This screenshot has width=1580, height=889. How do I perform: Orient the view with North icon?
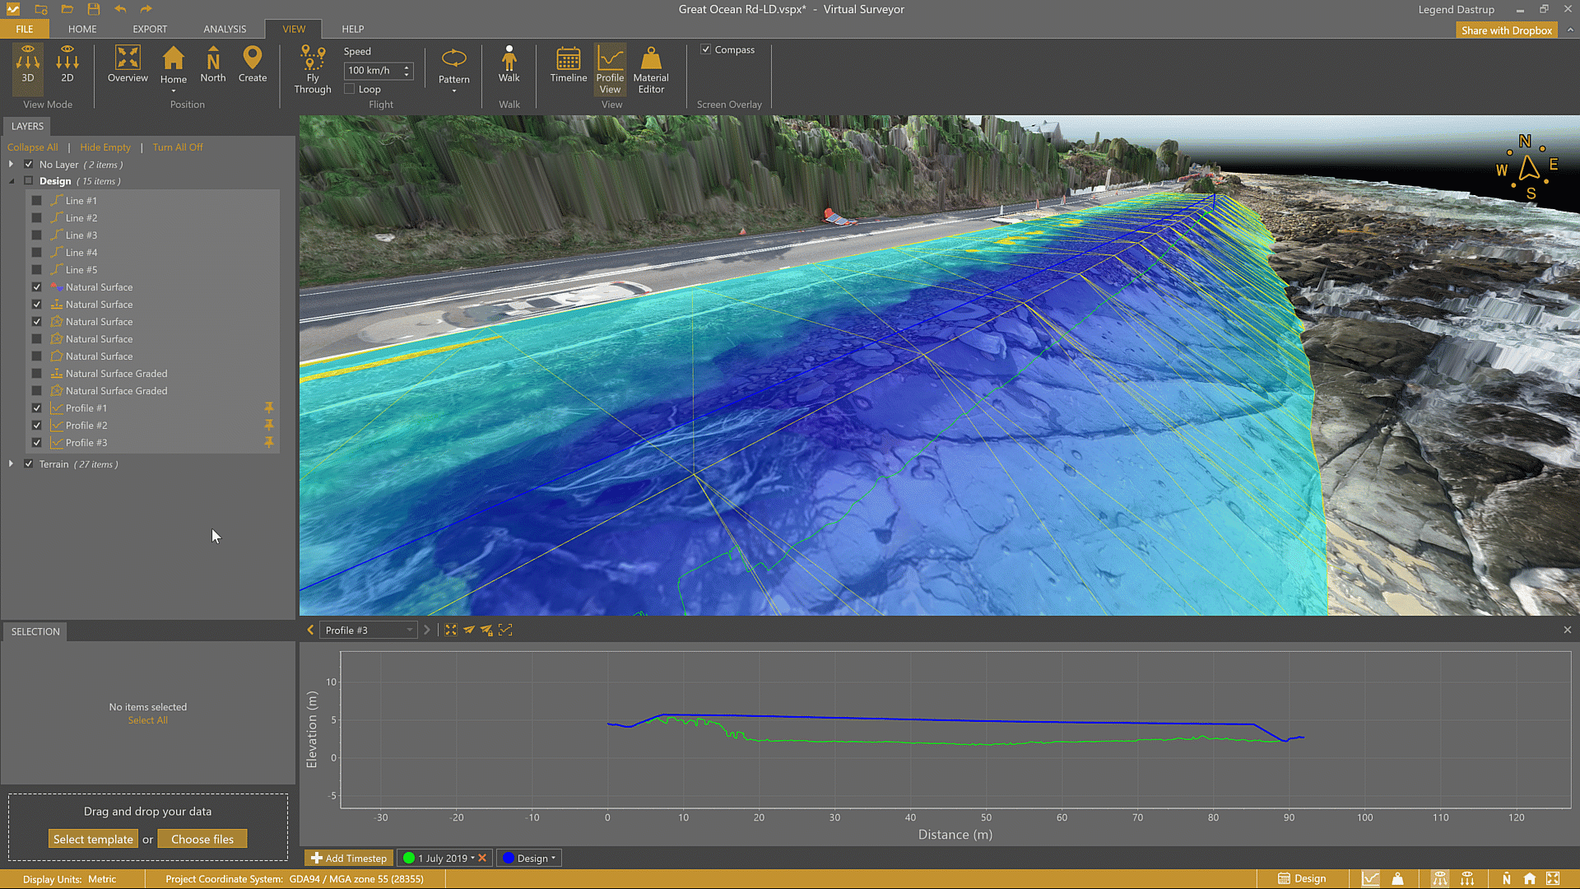click(212, 64)
